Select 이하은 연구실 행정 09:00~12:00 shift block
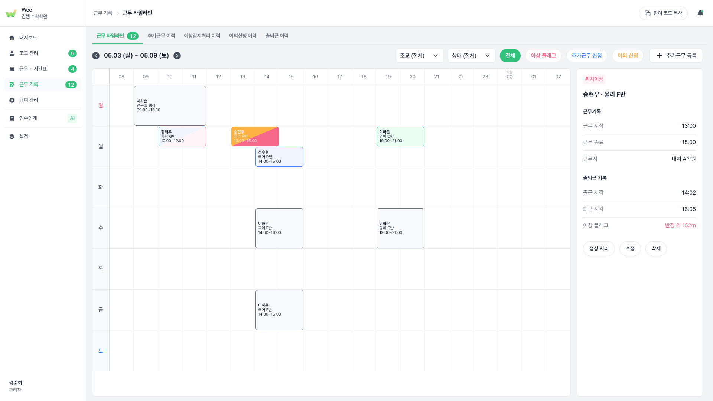 click(x=170, y=106)
